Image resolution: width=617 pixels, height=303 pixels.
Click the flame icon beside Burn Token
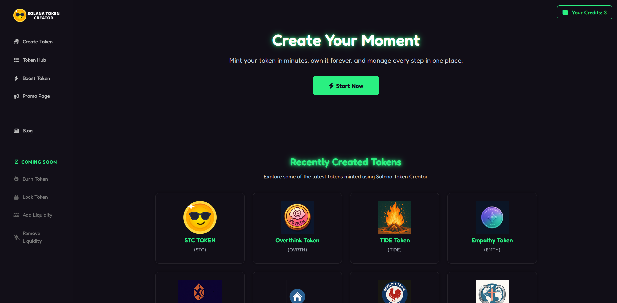pos(16,179)
